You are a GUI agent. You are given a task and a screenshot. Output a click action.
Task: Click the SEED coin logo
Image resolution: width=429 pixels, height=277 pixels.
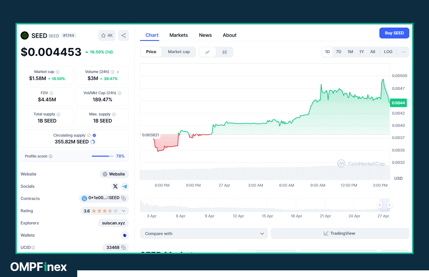point(25,35)
